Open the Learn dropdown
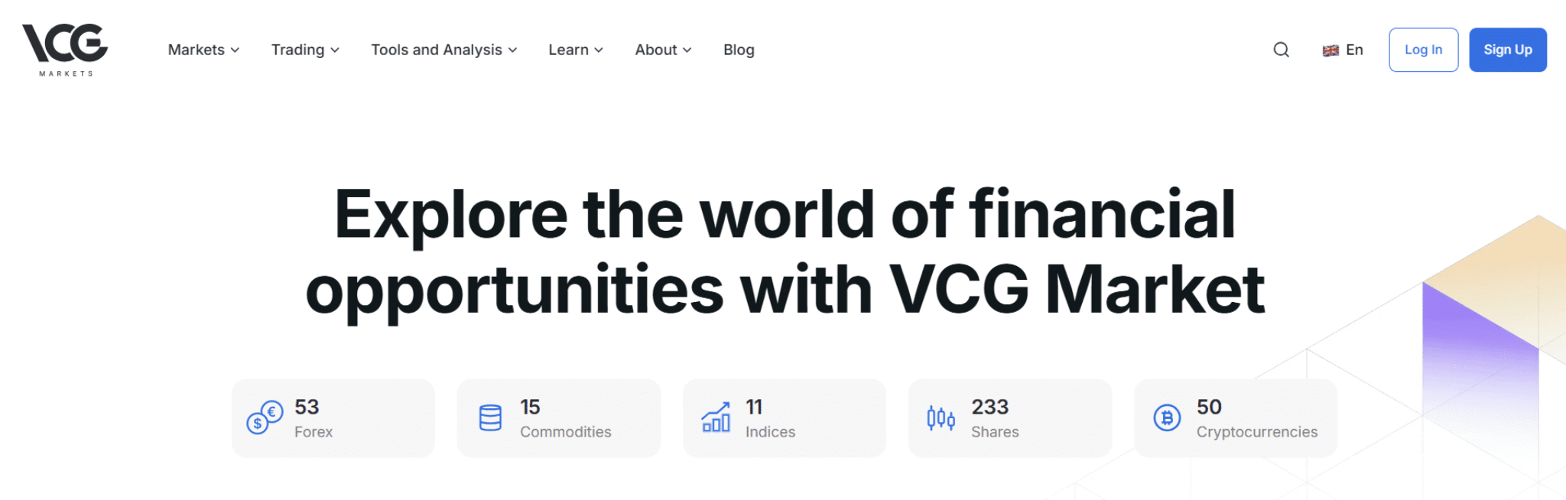Viewport: 1566px width, 500px height. click(x=575, y=50)
